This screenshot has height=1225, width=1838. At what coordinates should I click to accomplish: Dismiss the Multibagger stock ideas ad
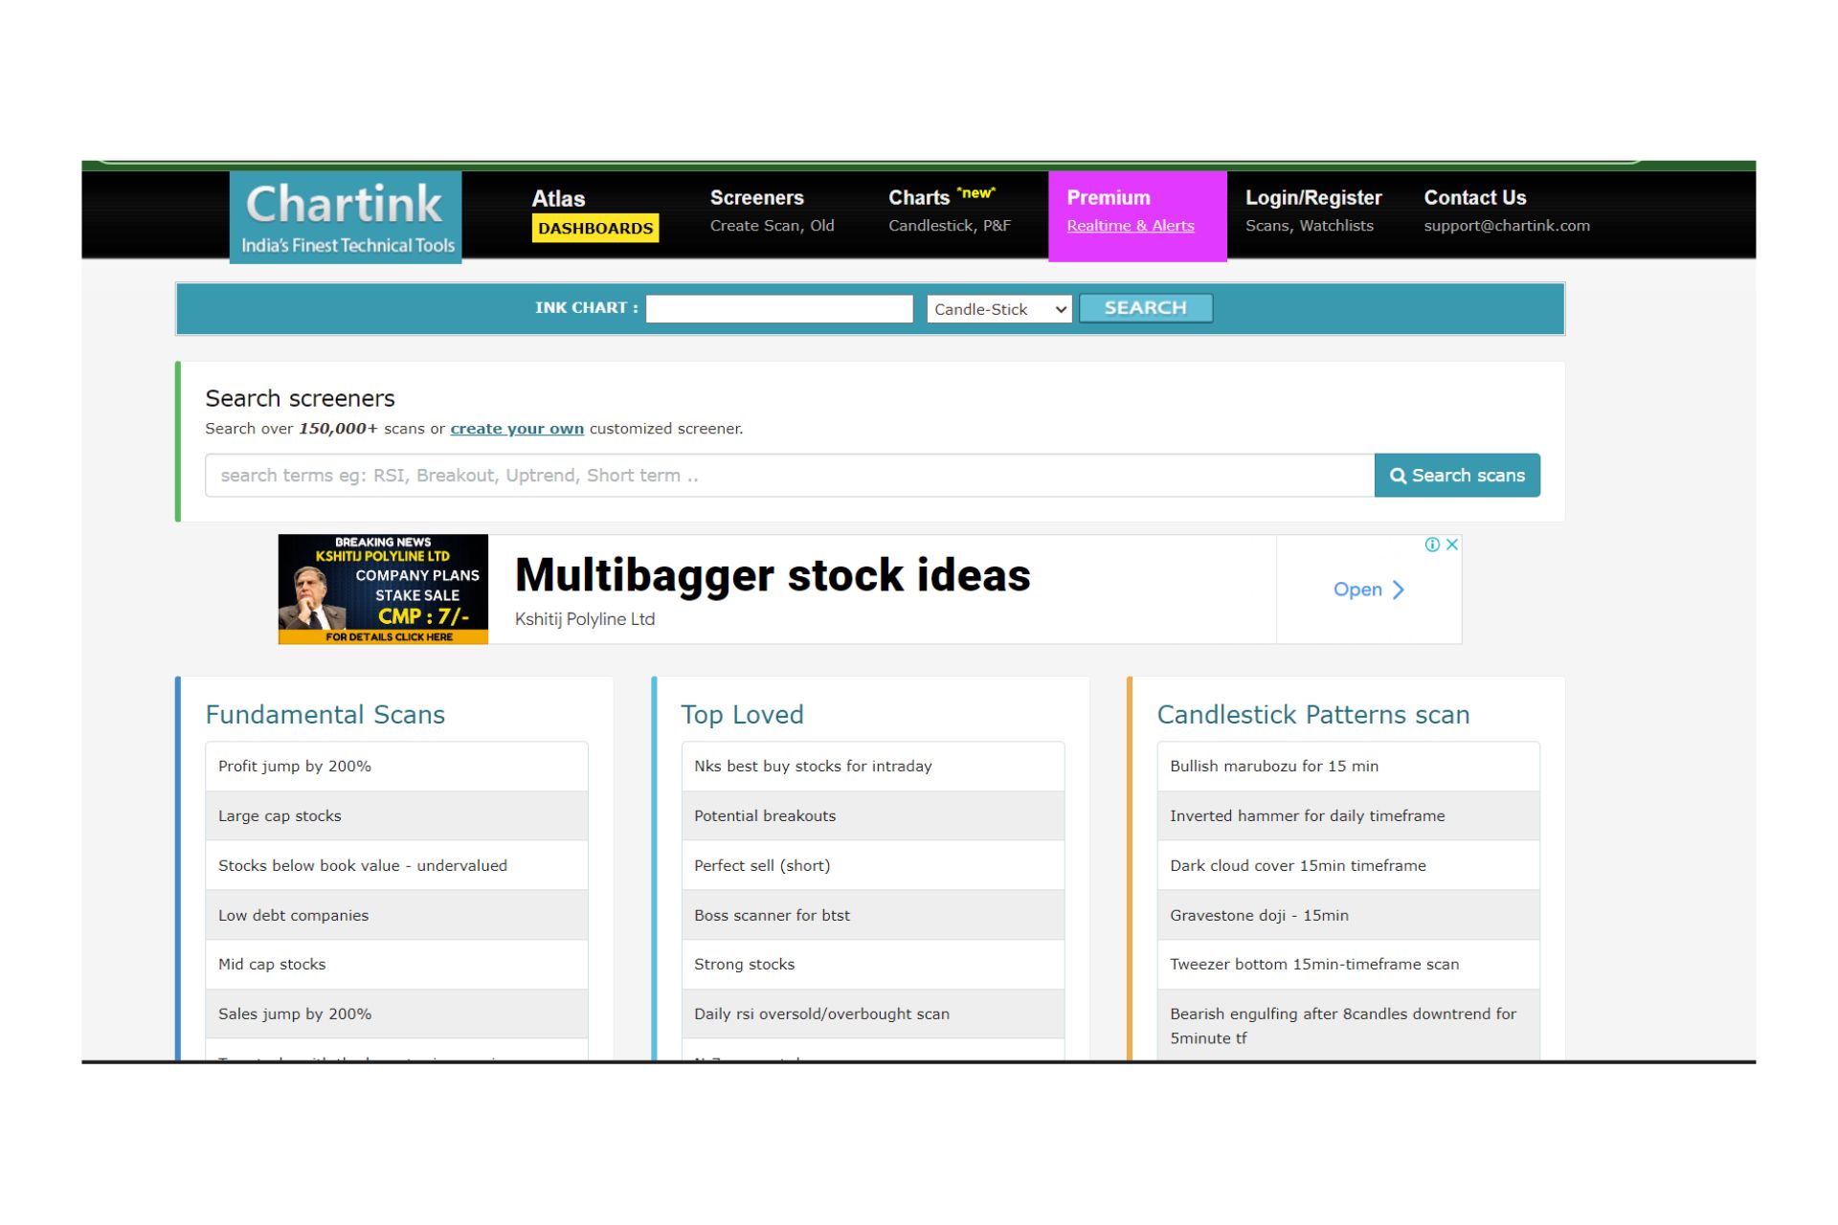1451,544
